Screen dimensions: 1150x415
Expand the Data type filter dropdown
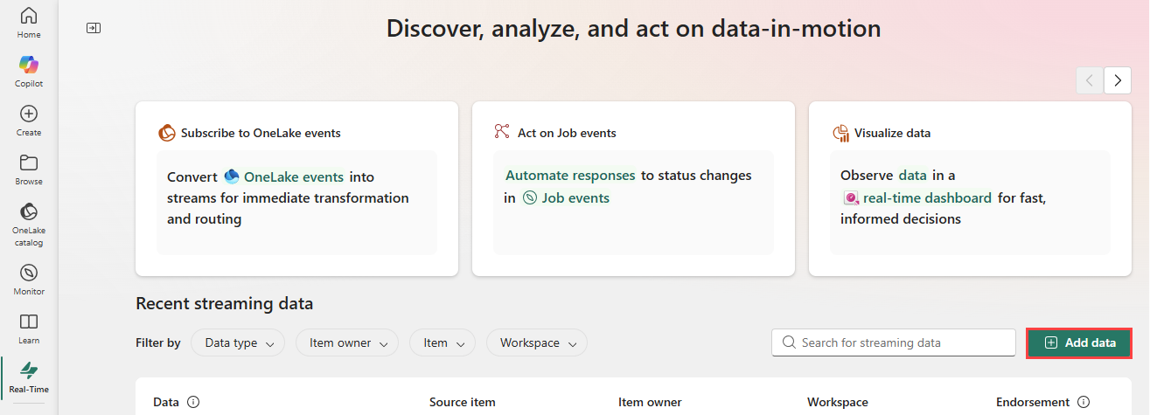click(x=238, y=343)
